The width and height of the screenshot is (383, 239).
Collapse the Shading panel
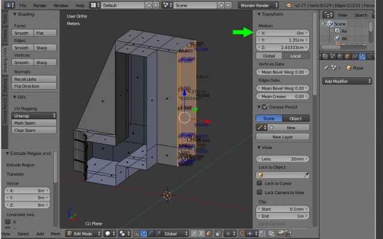click(14, 14)
